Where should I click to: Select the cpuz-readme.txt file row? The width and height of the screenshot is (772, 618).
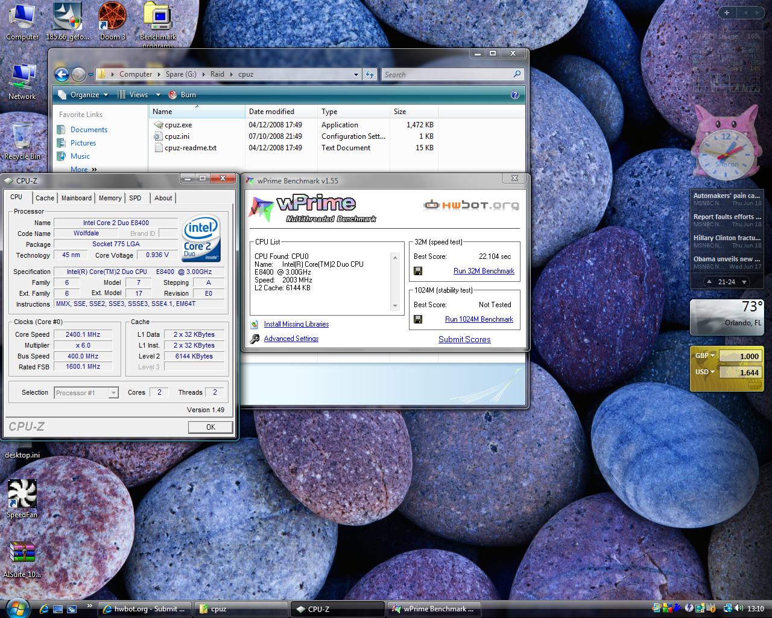293,148
